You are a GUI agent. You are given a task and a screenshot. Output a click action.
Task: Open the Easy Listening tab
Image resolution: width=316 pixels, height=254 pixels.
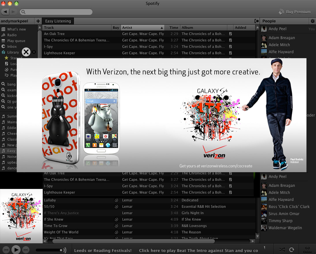(x=58, y=21)
